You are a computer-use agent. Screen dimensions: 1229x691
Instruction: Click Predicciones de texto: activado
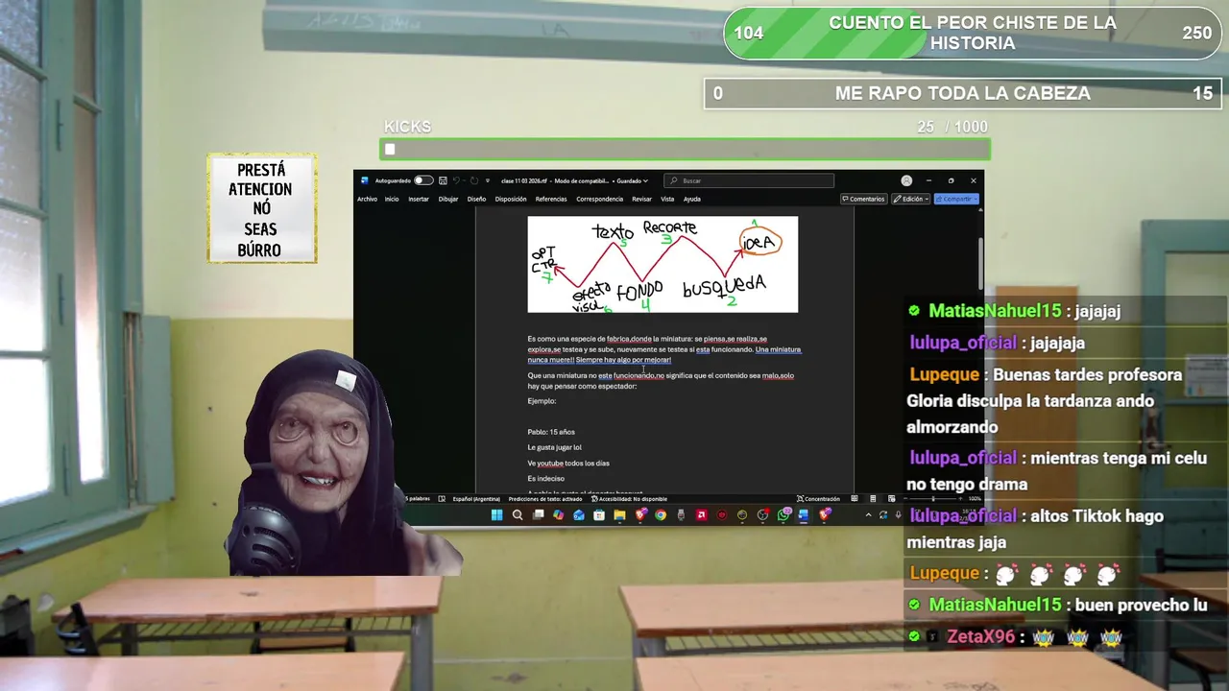(545, 499)
